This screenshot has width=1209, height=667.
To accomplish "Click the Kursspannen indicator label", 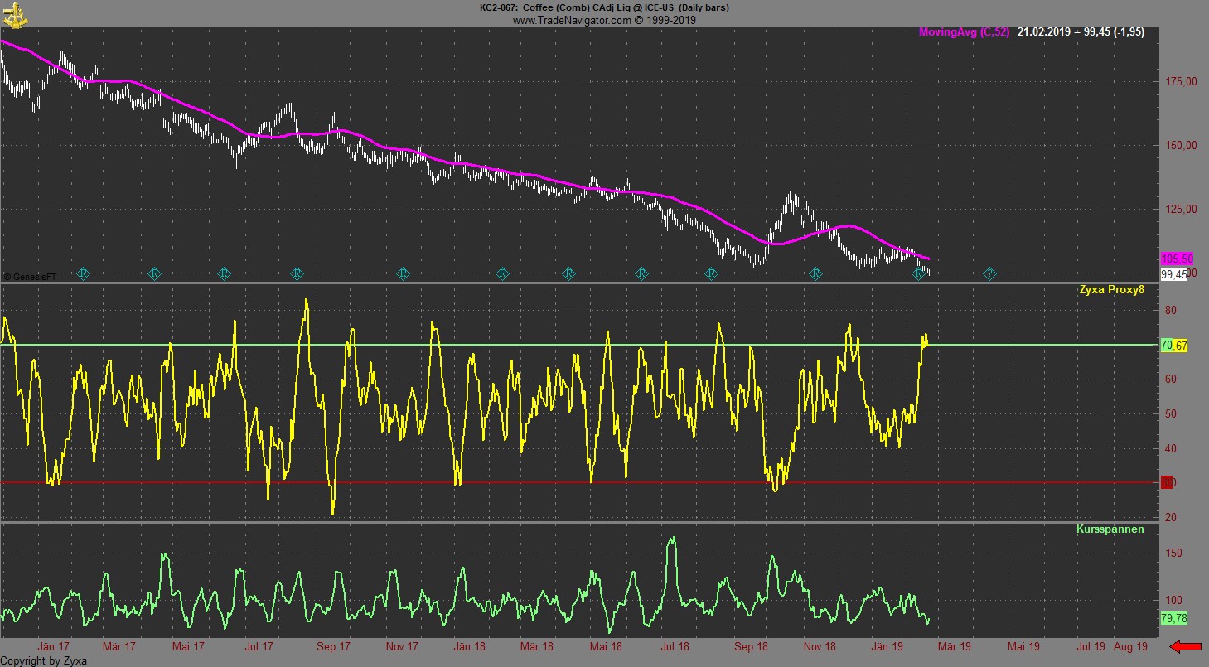I will coord(1110,529).
